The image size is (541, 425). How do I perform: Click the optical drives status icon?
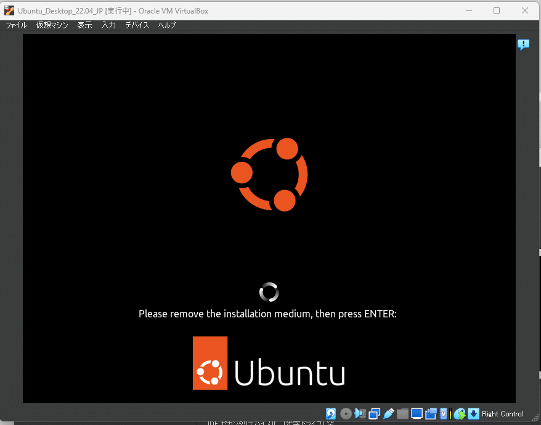(x=345, y=413)
